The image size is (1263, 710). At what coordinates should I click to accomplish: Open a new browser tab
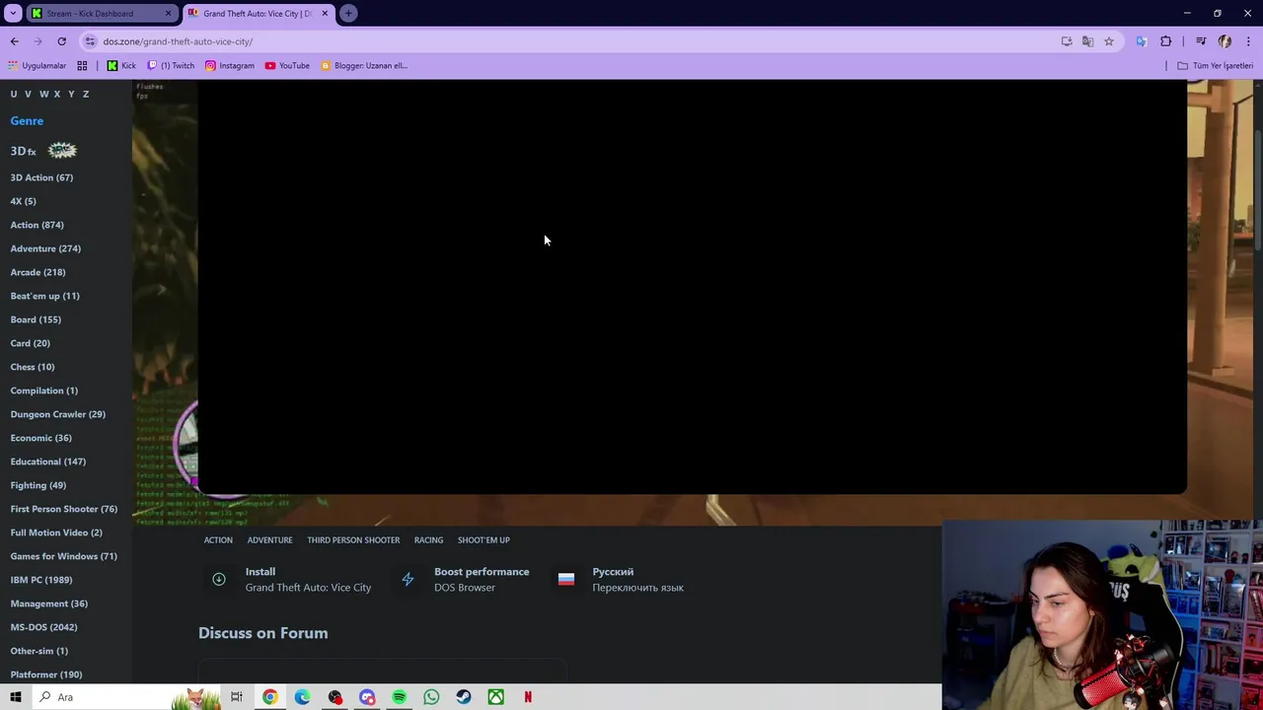point(348,13)
